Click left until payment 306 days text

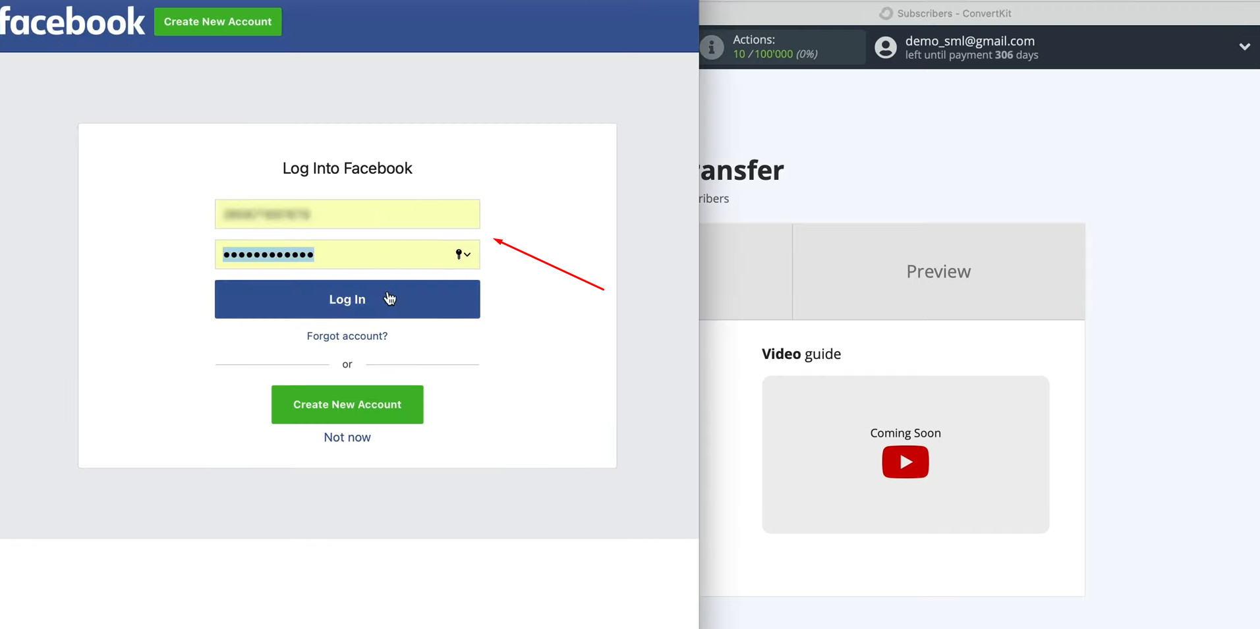(x=971, y=55)
